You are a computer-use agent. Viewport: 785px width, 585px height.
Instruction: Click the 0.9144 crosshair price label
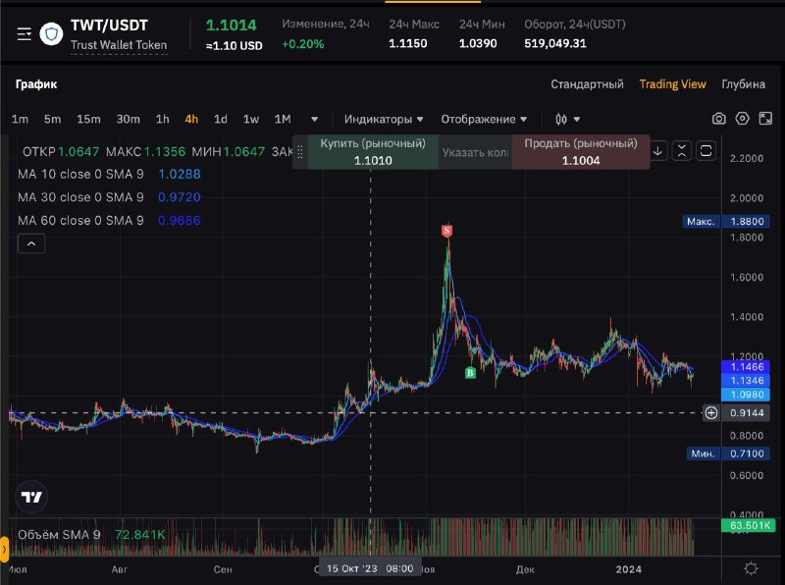click(x=746, y=413)
